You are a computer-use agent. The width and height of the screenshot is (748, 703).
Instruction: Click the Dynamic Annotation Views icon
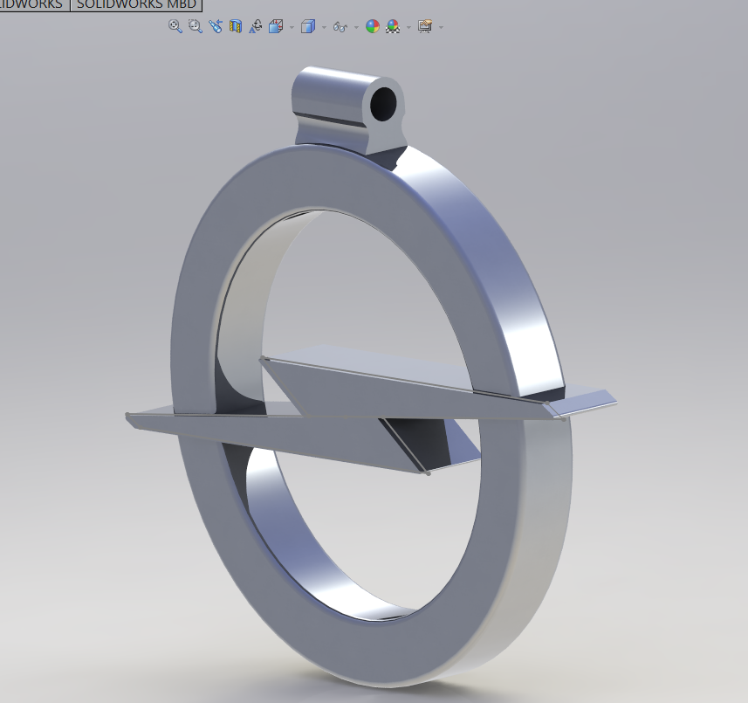pos(256,26)
